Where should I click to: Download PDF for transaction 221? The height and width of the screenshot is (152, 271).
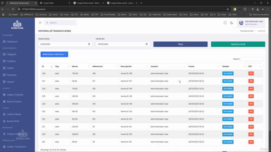click(251, 127)
